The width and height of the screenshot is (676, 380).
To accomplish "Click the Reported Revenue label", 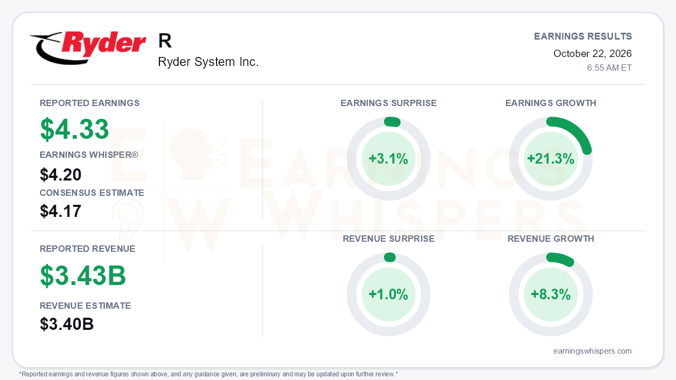I will click(x=88, y=249).
